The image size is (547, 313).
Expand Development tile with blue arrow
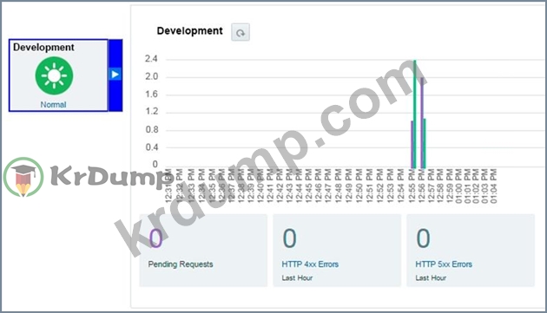[x=115, y=75]
